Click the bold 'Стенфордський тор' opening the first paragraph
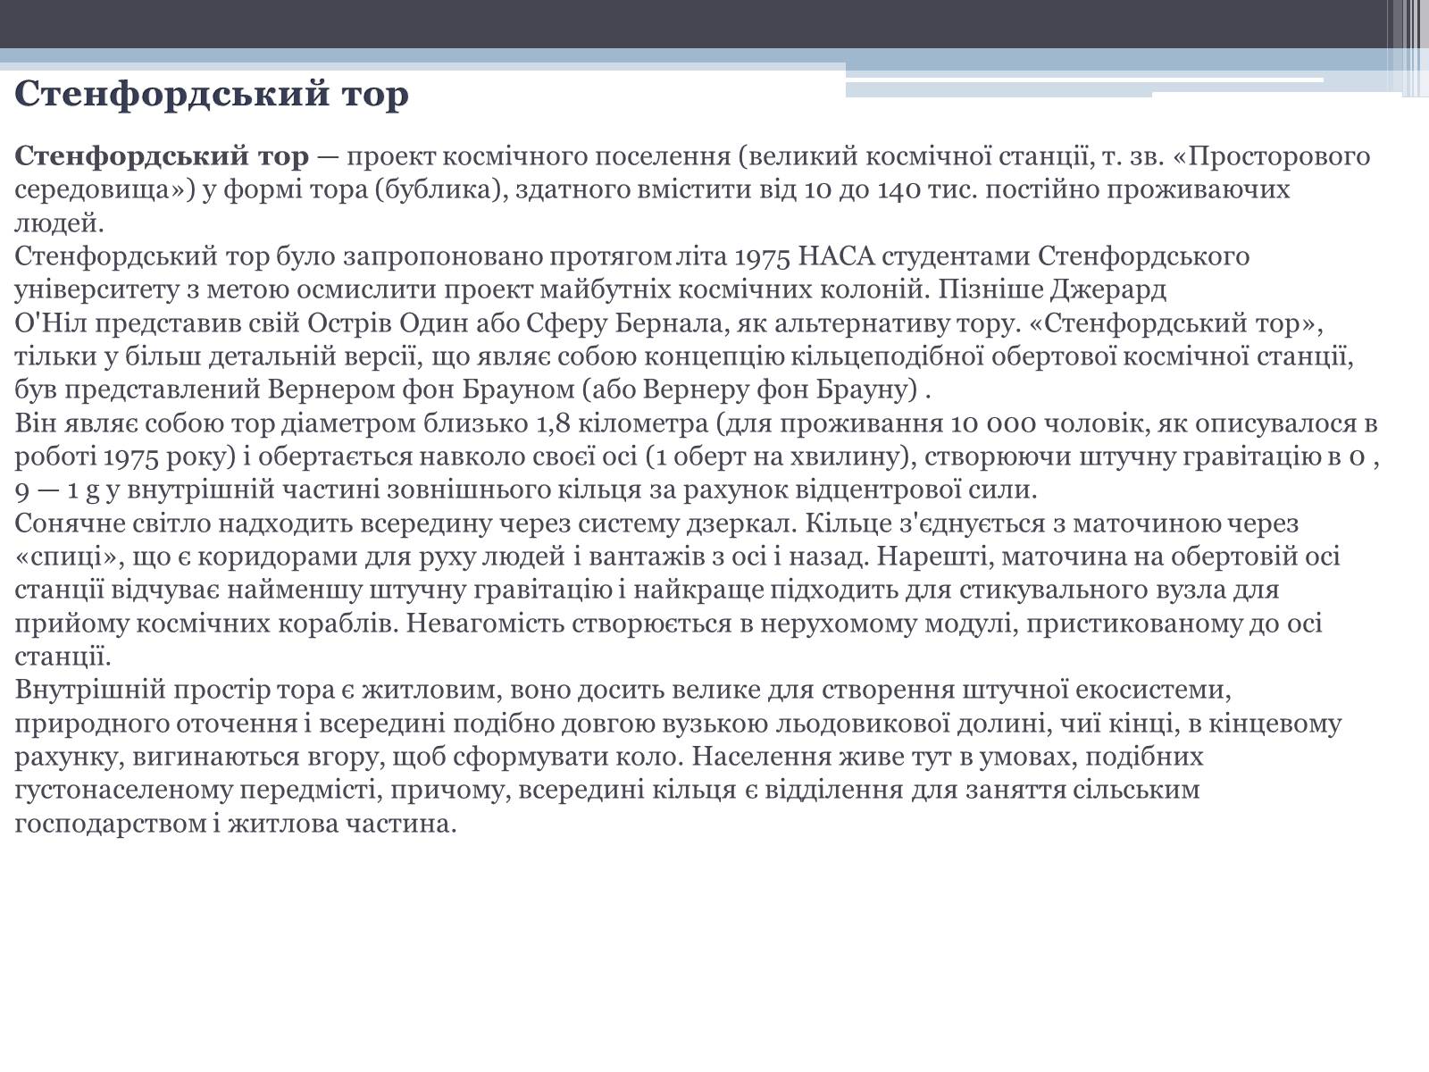This screenshot has height=1072, width=1429. (162, 156)
